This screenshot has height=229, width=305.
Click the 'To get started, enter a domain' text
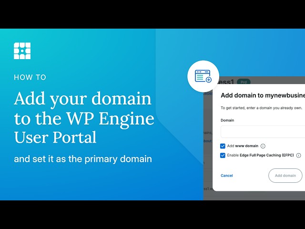262,108
